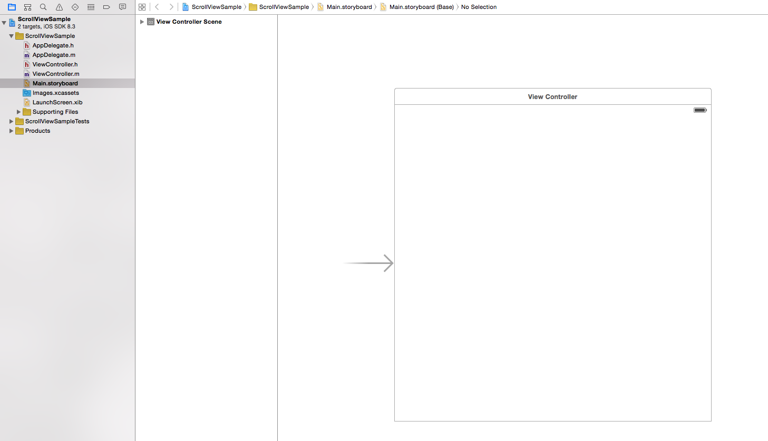Screen dimensions: 768x441
Task: Expand the View Controller Scene disclosure triangle
Action: (141, 22)
